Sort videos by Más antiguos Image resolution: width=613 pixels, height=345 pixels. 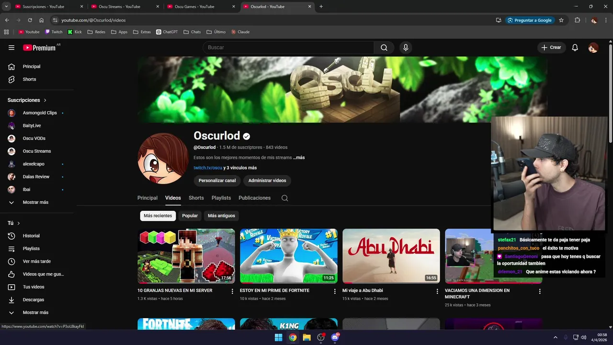click(221, 216)
